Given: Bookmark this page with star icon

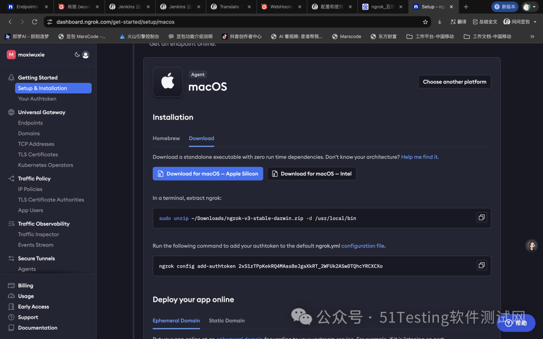Looking at the screenshot, I should [x=425, y=22].
